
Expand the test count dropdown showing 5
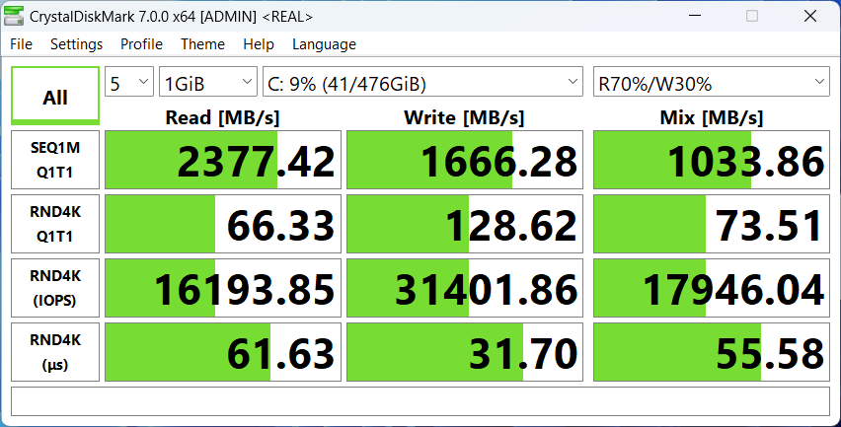(x=129, y=82)
